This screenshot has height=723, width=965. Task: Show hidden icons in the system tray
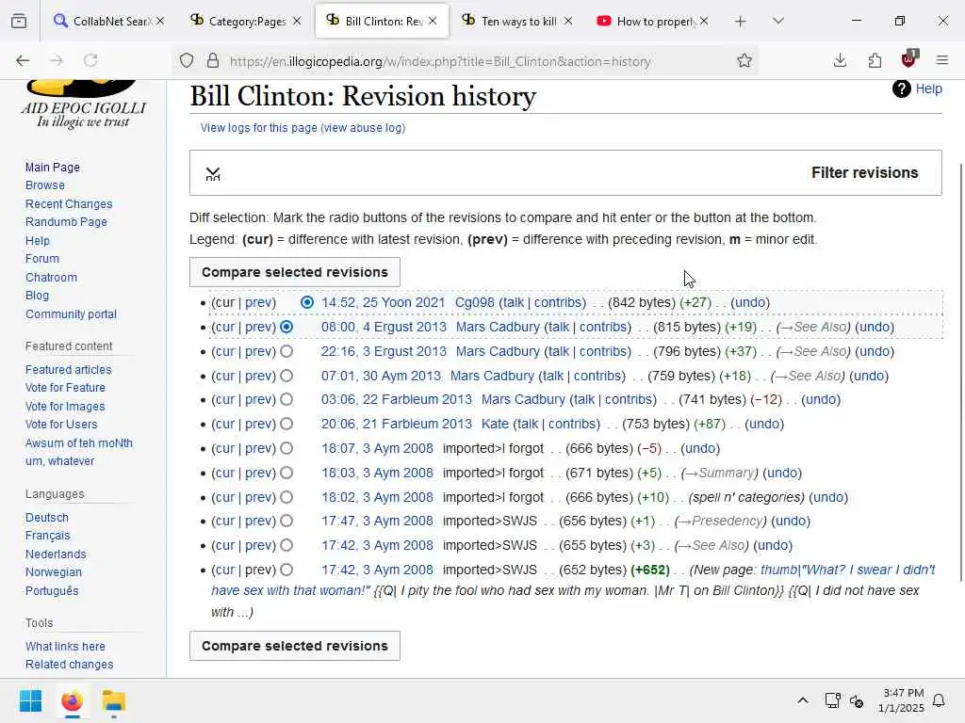tap(803, 700)
